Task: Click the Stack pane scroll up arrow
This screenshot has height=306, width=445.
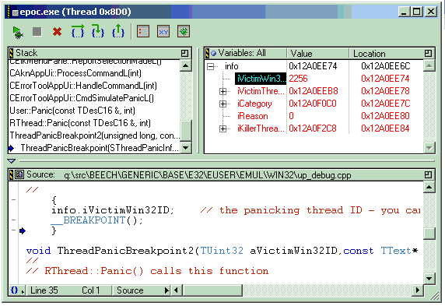Action: (x=186, y=65)
